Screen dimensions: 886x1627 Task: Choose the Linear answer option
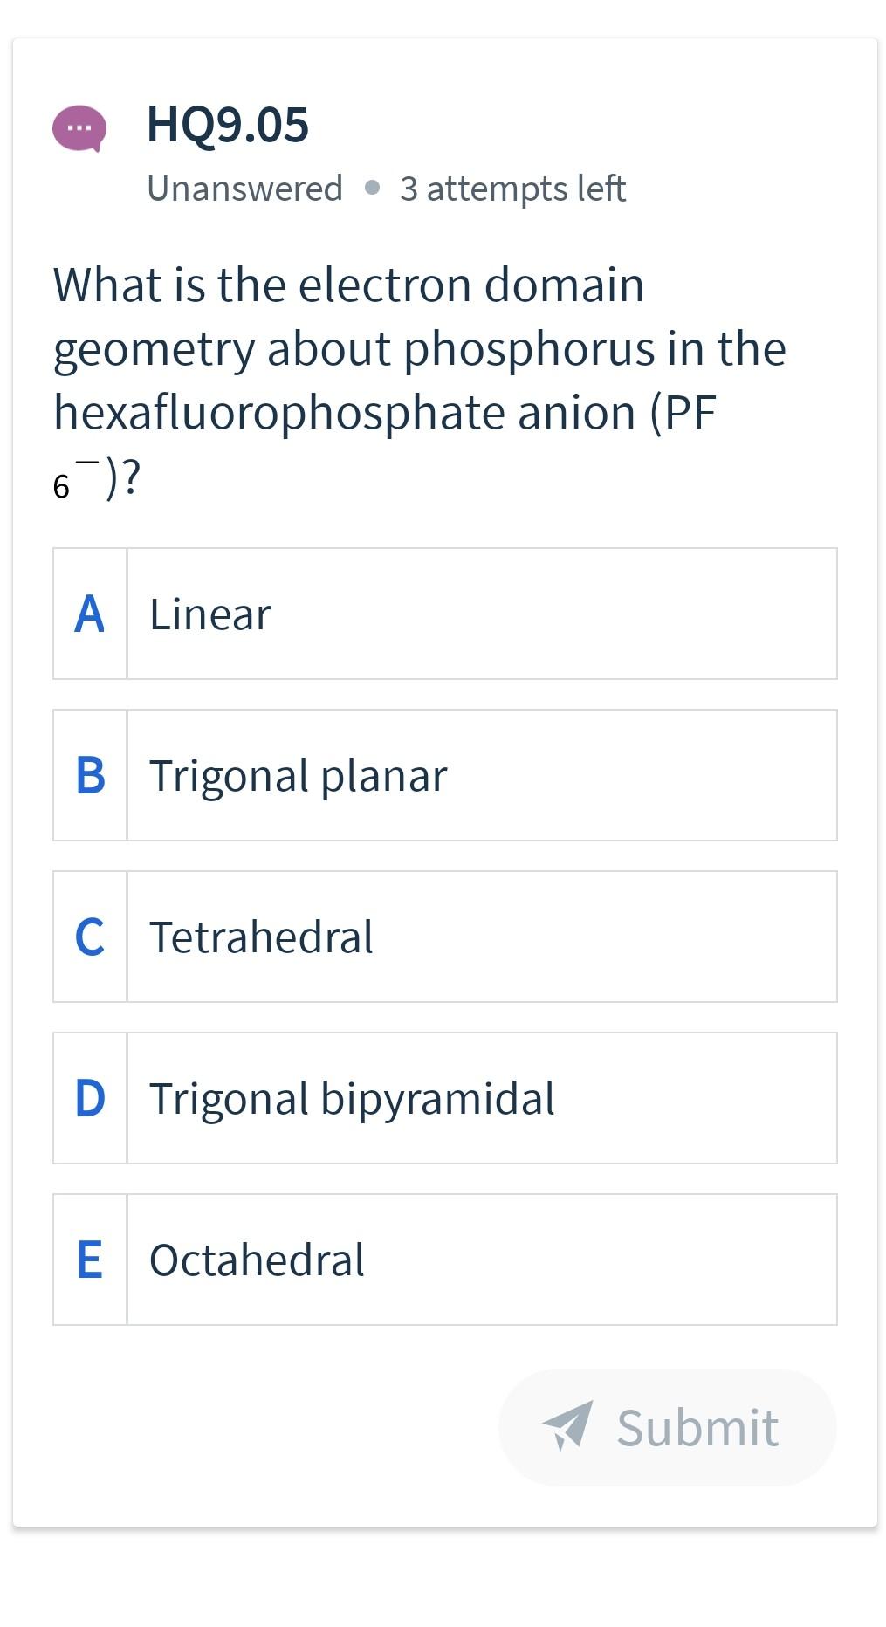(x=210, y=614)
